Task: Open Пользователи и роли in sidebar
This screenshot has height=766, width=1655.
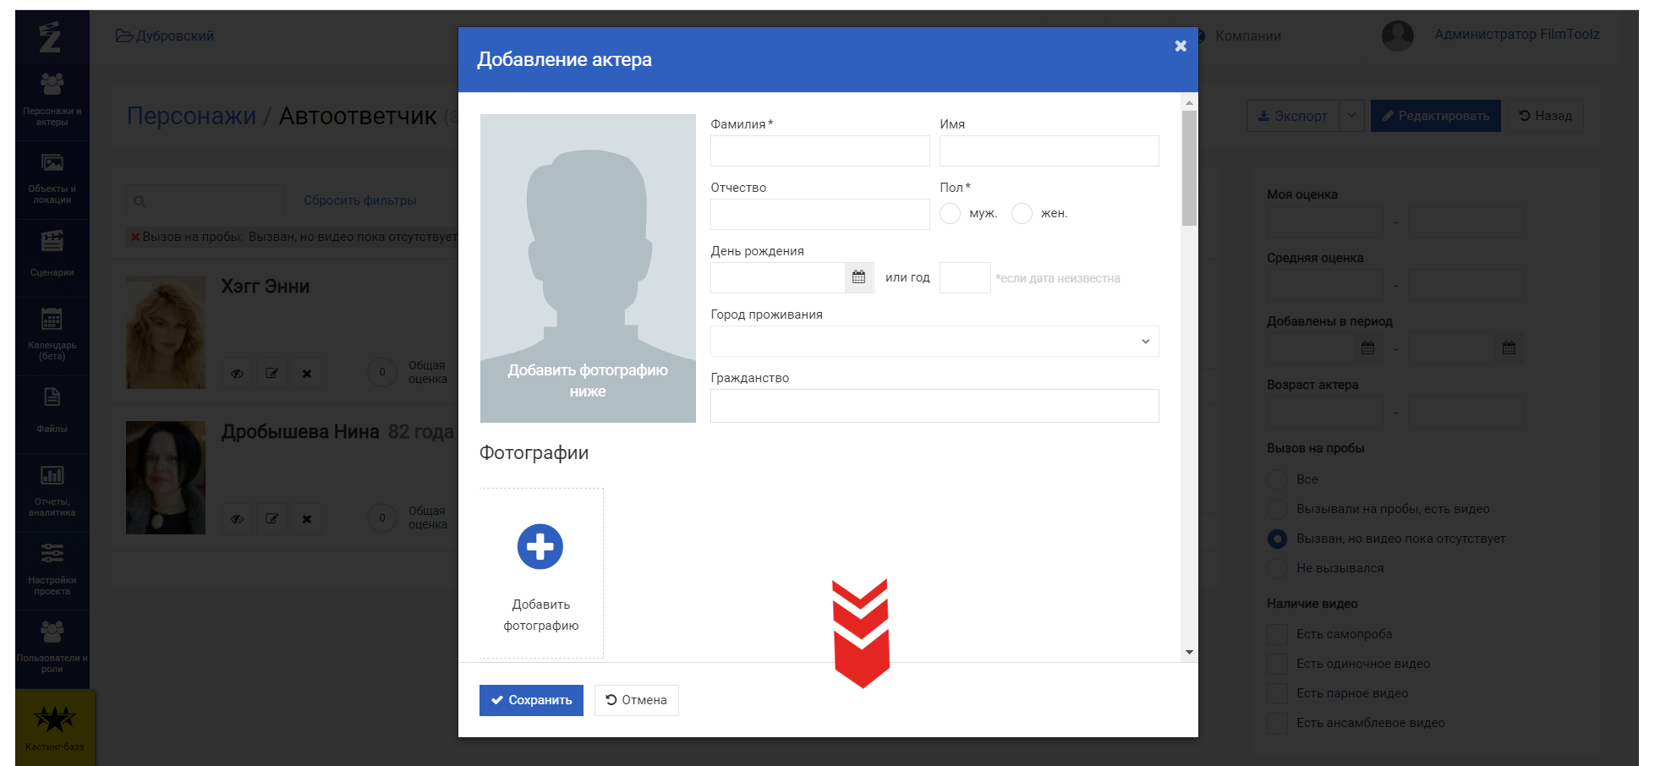Action: [52, 647]
